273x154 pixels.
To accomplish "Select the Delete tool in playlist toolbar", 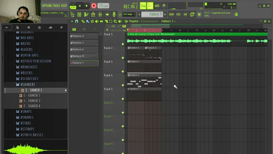I will coord(92,21).
